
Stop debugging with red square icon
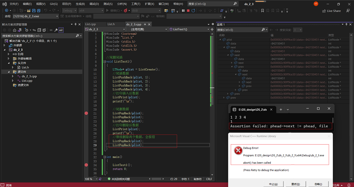click(188, 11)
